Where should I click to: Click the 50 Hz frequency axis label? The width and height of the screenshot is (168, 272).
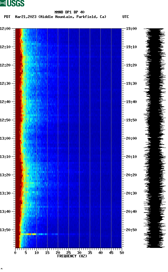pyautogui.click(x=122, y=253)
